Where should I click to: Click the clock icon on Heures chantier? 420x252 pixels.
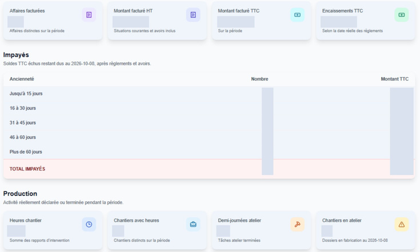(89, 225)
